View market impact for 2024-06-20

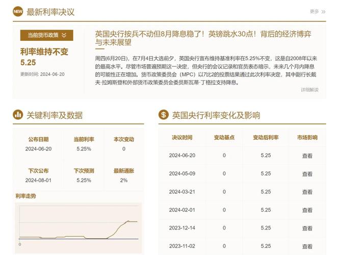pos(307,156)
